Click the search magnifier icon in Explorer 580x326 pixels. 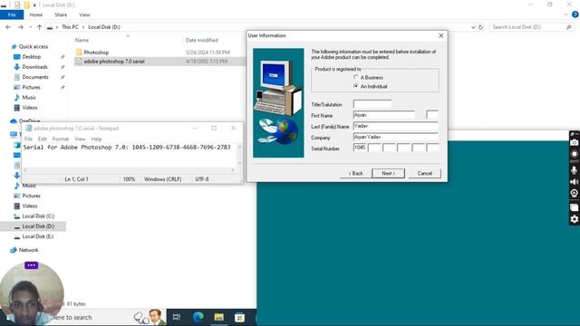[x=568, y=27]
